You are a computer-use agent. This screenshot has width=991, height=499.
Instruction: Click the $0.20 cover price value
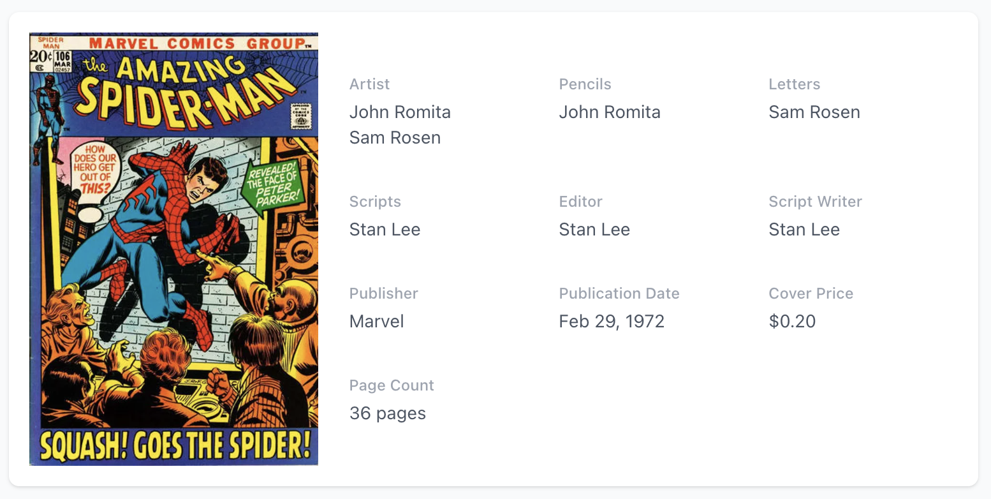point(792,322)
